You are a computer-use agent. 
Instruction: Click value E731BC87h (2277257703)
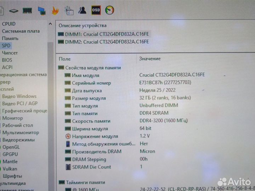click(x=165, y=82)
